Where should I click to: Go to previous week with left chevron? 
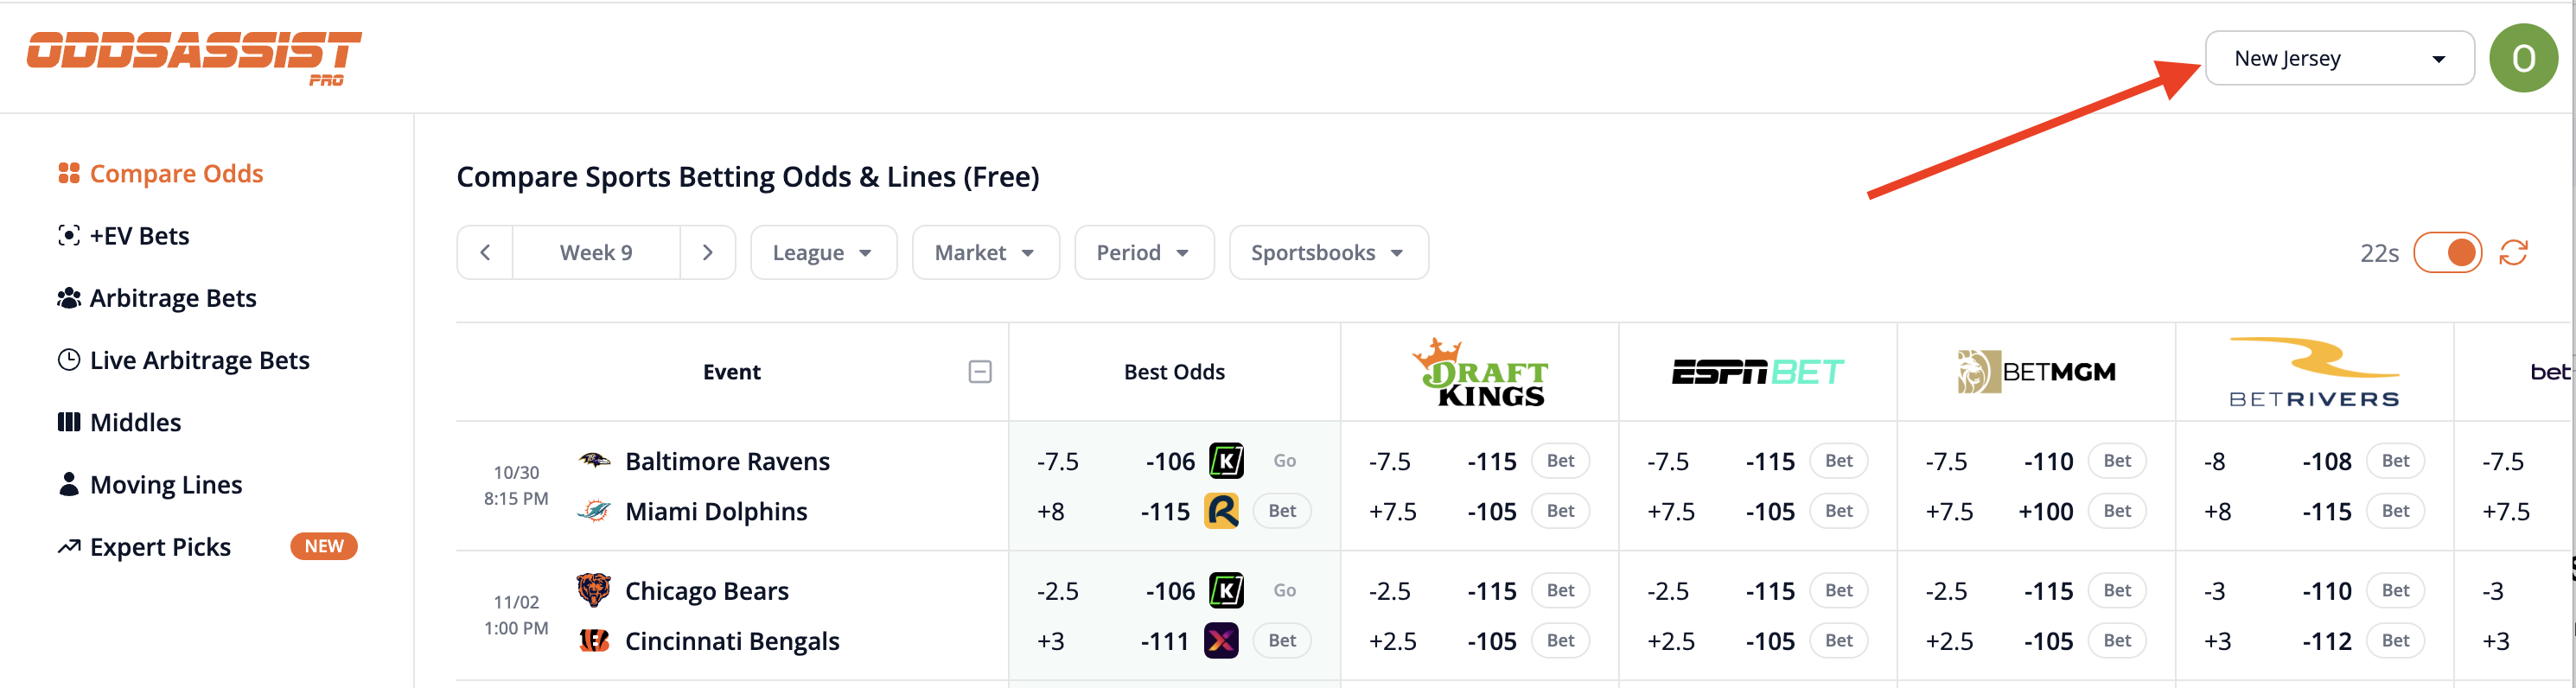pyautogui.click(x=485, y=253)
